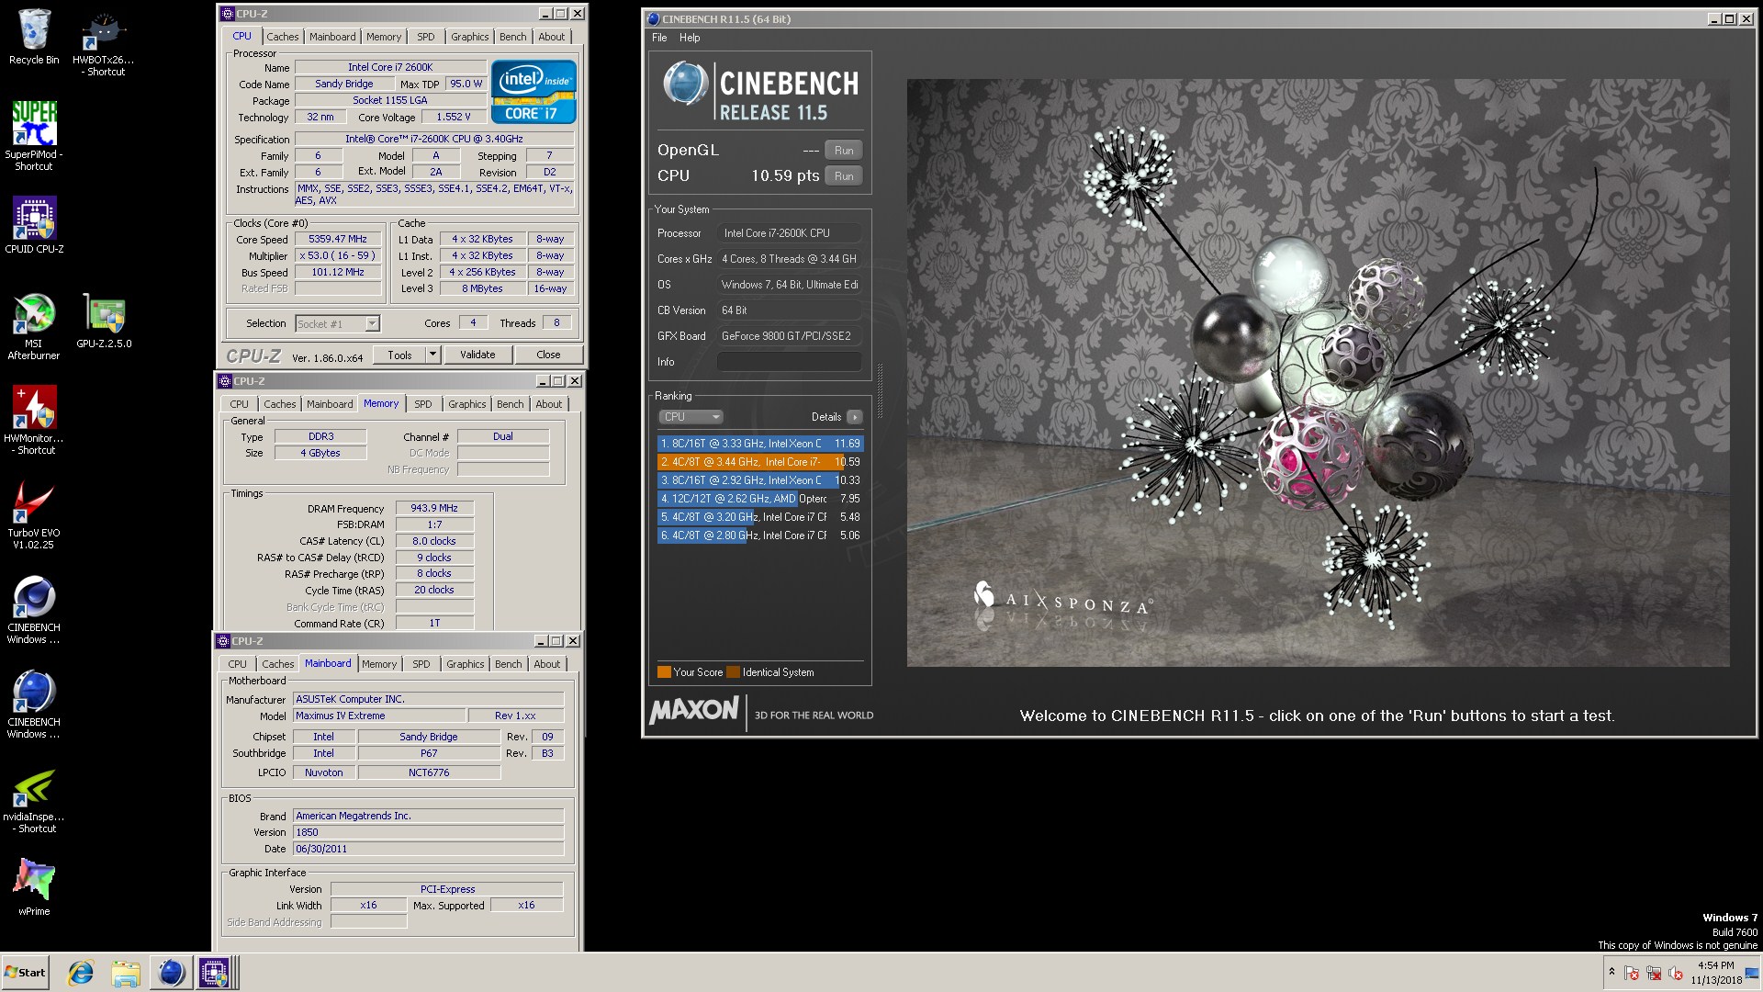The image size is (1763, 992).
Task: Click the empty Info field in Cinebench
Action: click(789, 362)
